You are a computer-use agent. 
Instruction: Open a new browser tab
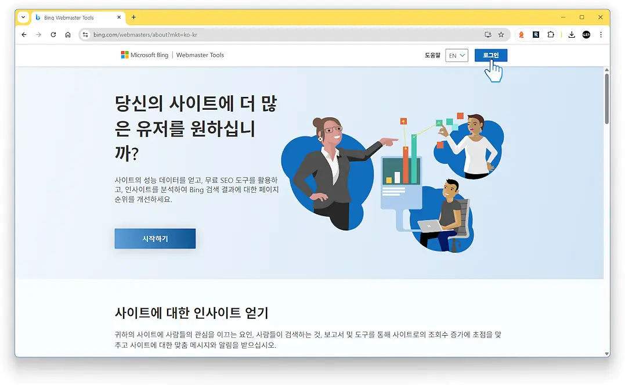[x=133, y=17]
